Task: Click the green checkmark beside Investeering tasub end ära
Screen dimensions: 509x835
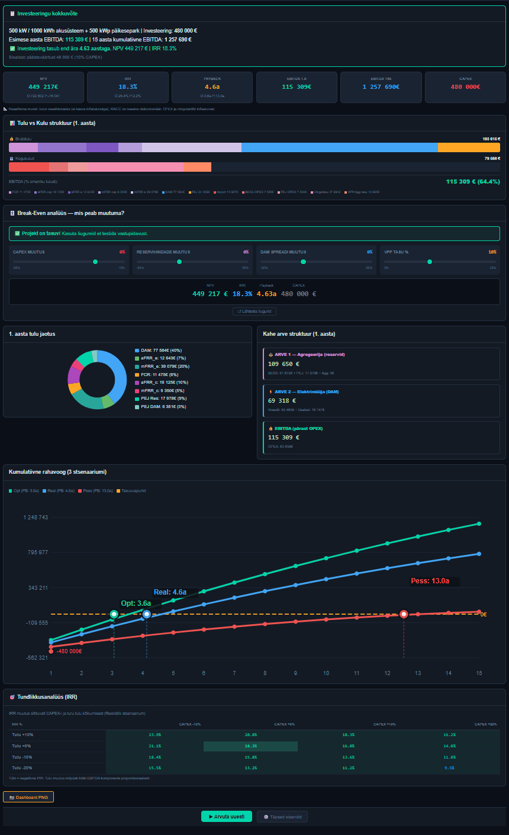Action: coord(12,49)
